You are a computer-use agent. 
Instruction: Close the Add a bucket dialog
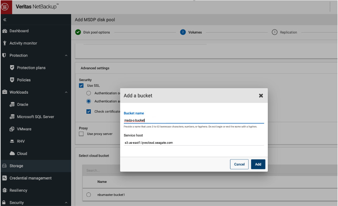(261, 96)
